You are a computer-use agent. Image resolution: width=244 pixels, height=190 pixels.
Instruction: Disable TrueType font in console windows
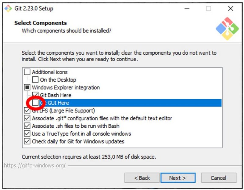click(x=27, y=133)
